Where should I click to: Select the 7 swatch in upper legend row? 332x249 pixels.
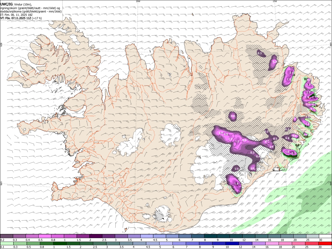pos(197,236)
